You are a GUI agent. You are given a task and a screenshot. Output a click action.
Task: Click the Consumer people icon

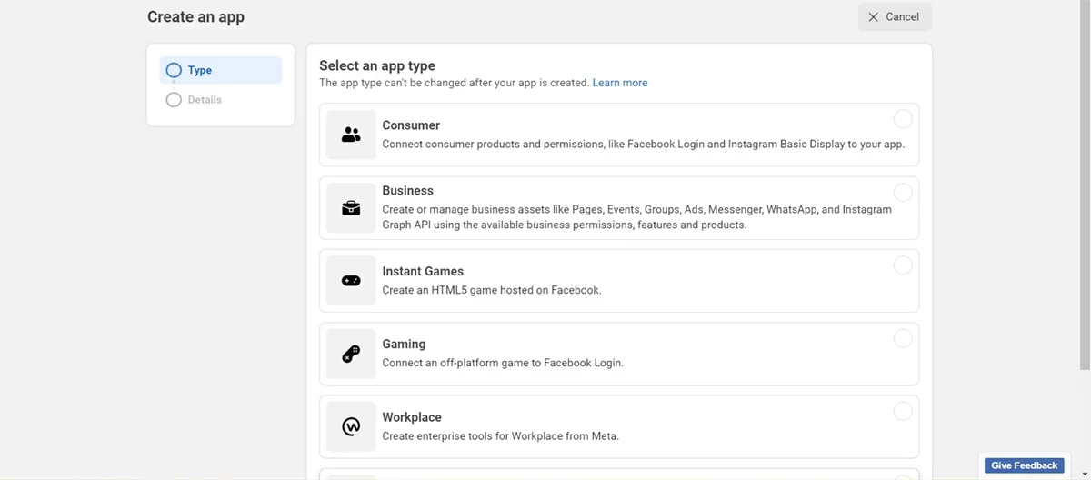(351, 135)
